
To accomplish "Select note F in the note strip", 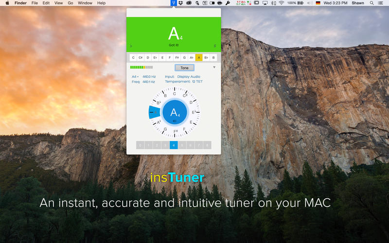I will point(170,57).
